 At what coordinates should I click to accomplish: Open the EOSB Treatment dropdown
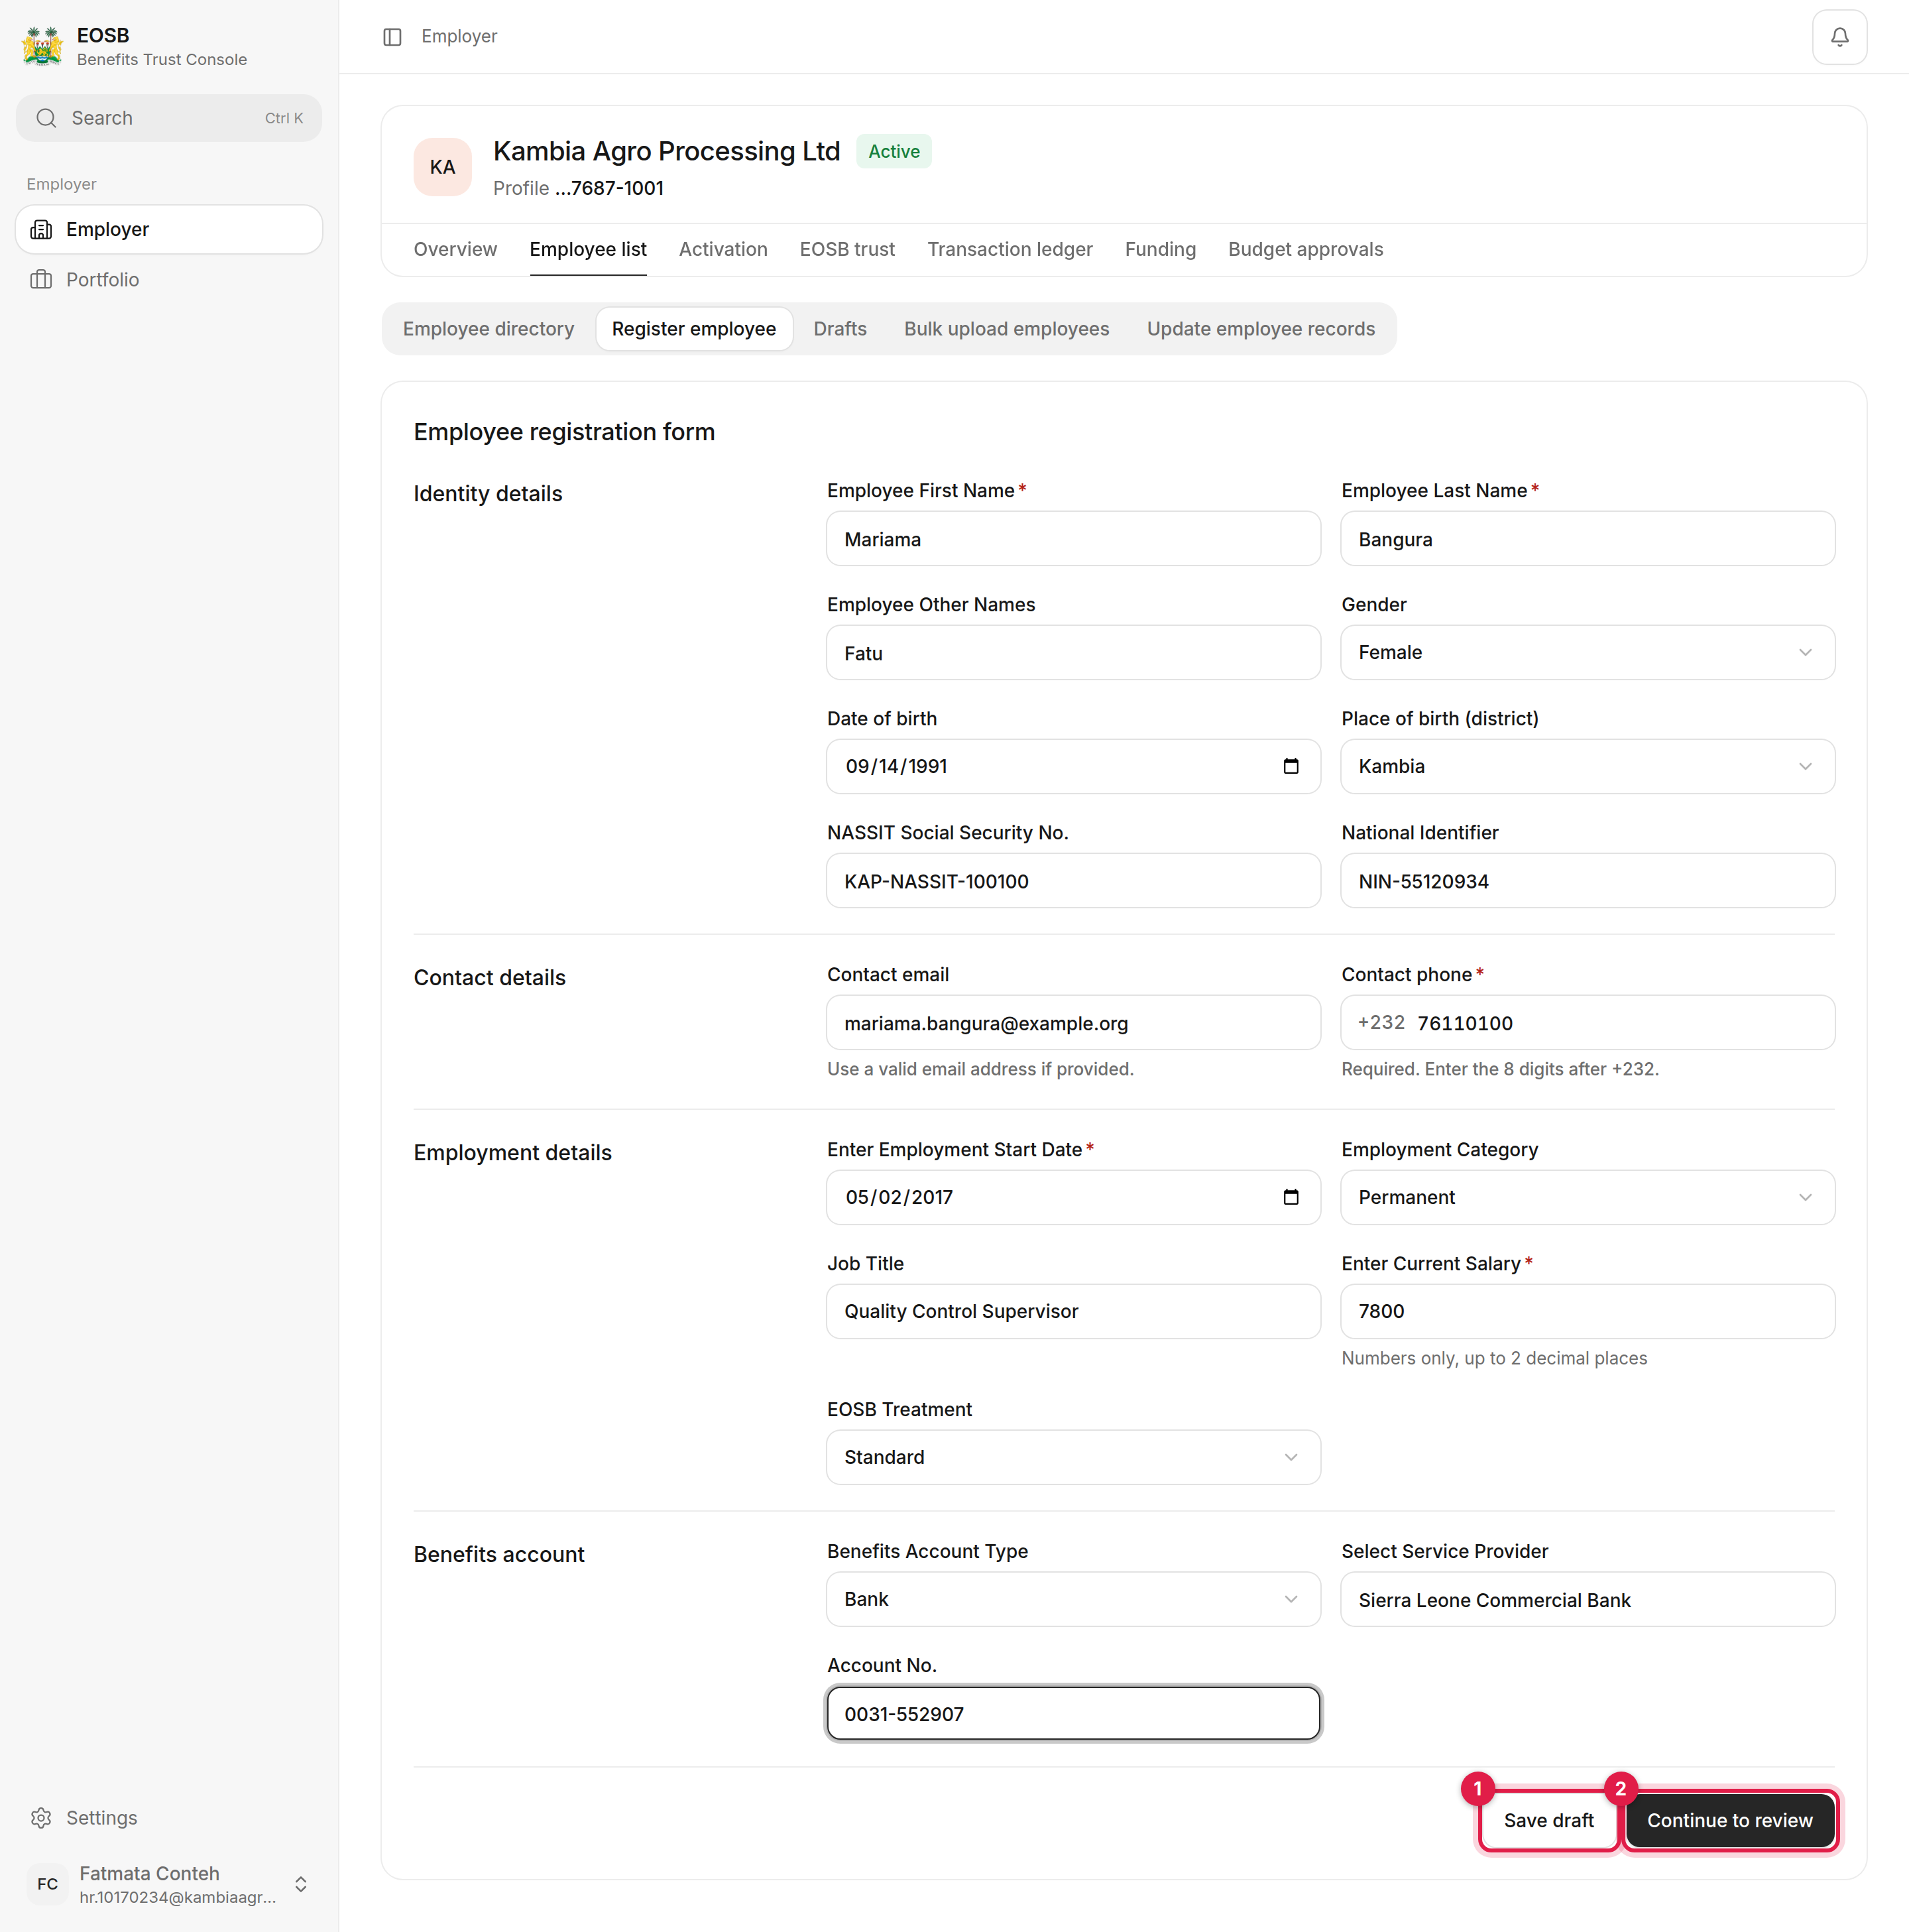1073,1457
